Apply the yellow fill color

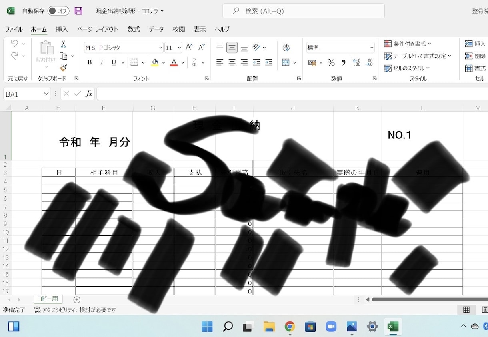(x=155, y=62)
